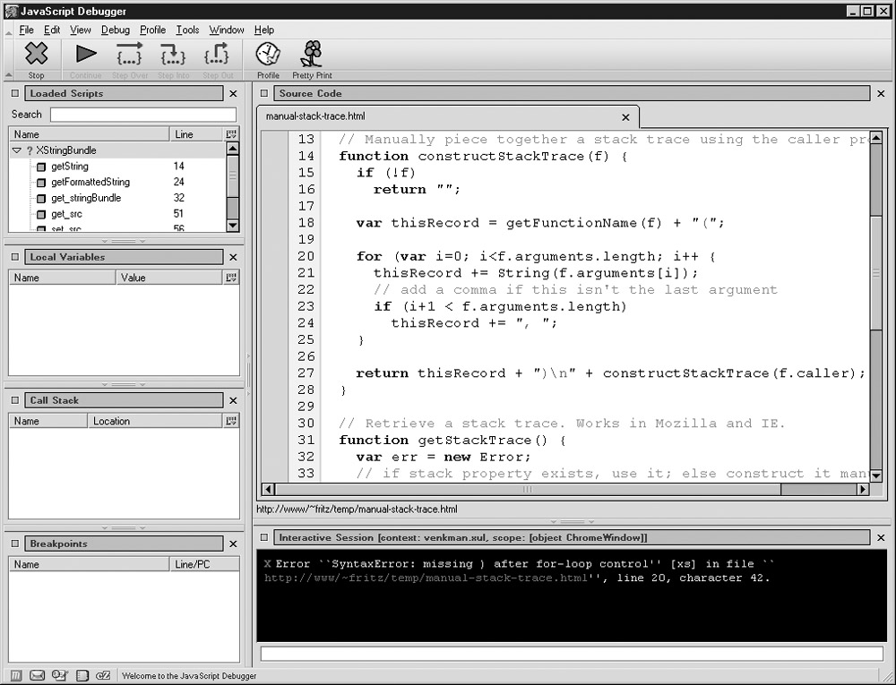The height and width of the screenshot is (685, 896).
Task: Click the Profile clock icon in toolbar
Action: point(268,55)
